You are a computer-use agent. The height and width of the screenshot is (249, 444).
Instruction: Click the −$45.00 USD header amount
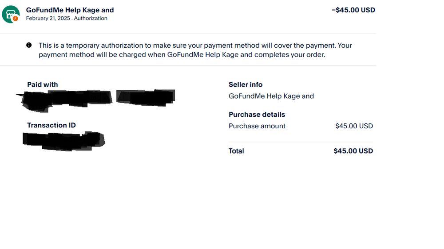tap(353, 10)
